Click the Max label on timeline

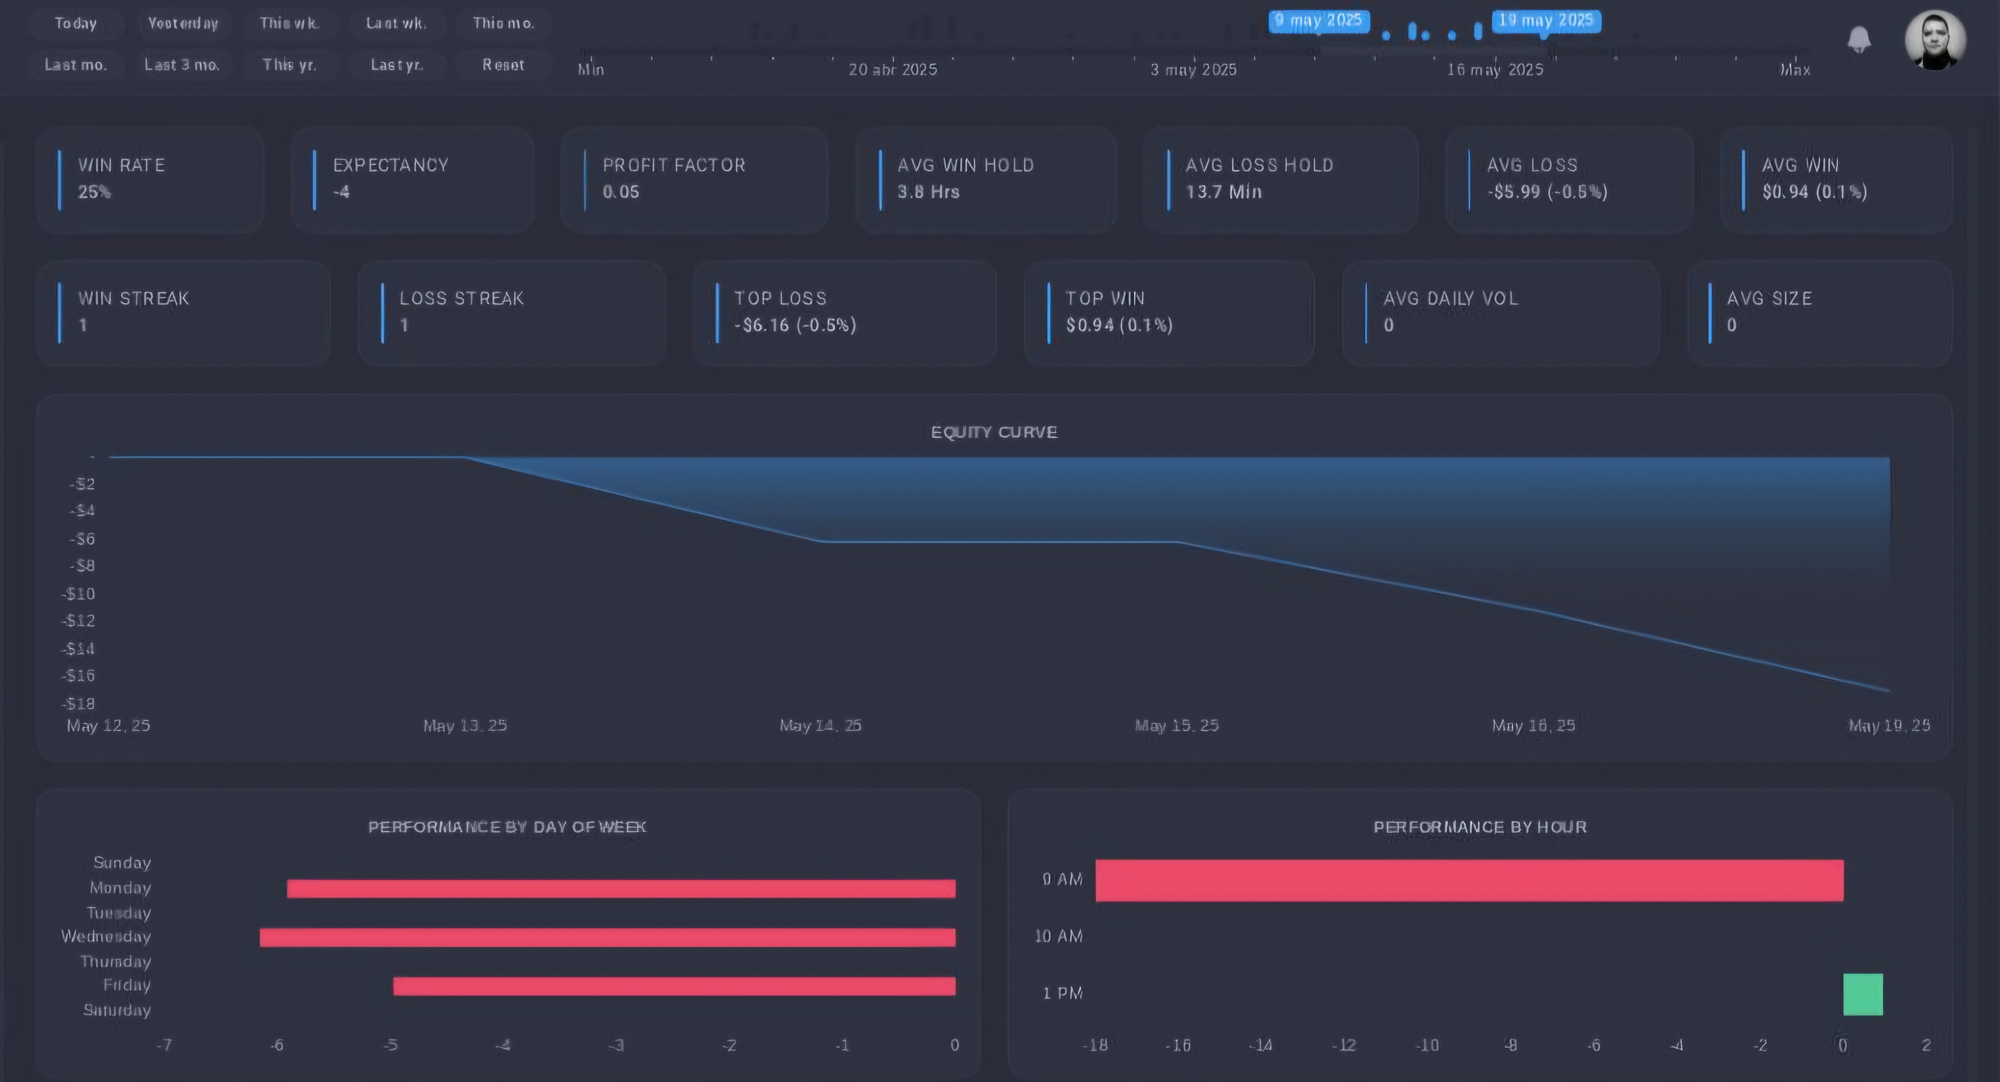click(1794, 70)
